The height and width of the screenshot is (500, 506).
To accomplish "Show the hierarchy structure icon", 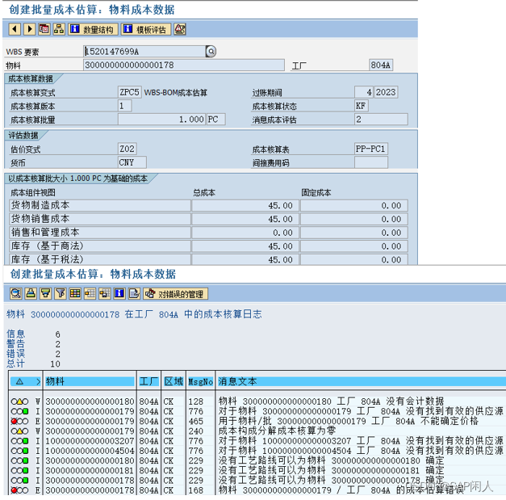I will coord(59,29).
